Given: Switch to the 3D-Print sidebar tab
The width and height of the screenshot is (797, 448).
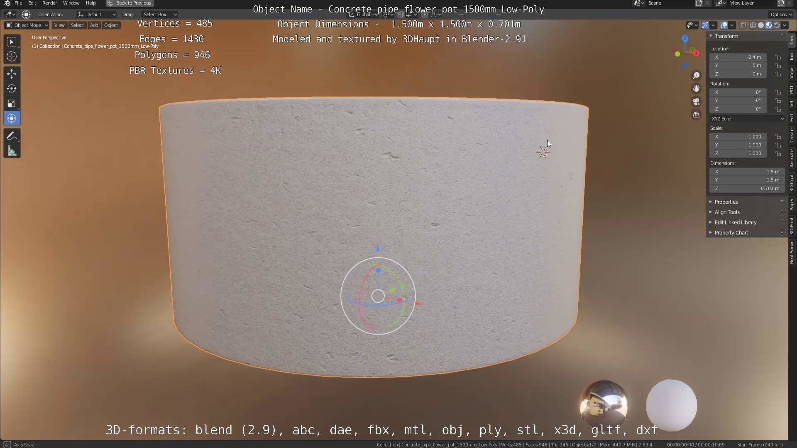Looking at the screenshot, I should (x=792, y=226).
